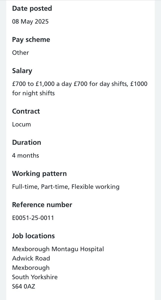This screenshot has height=300, width=161.
Task: Click the Duration heading
Action: coord(26,142)
